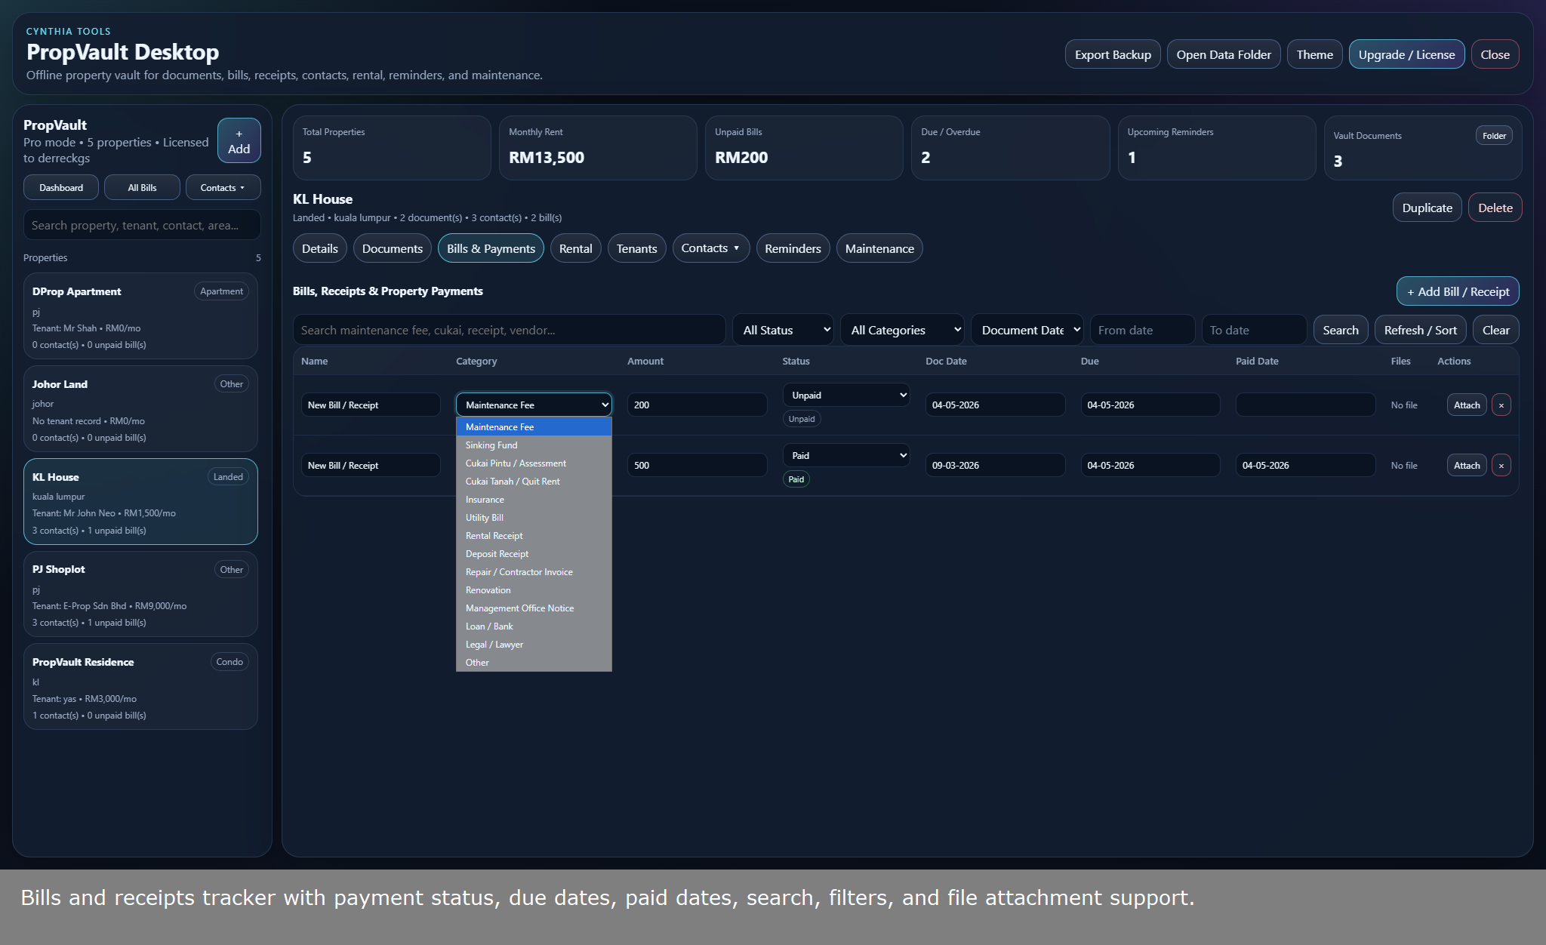Image resolution: width=1546 pixels, height=945 pixels.
Task: Open the All Status filter
Action: [783, 330]
